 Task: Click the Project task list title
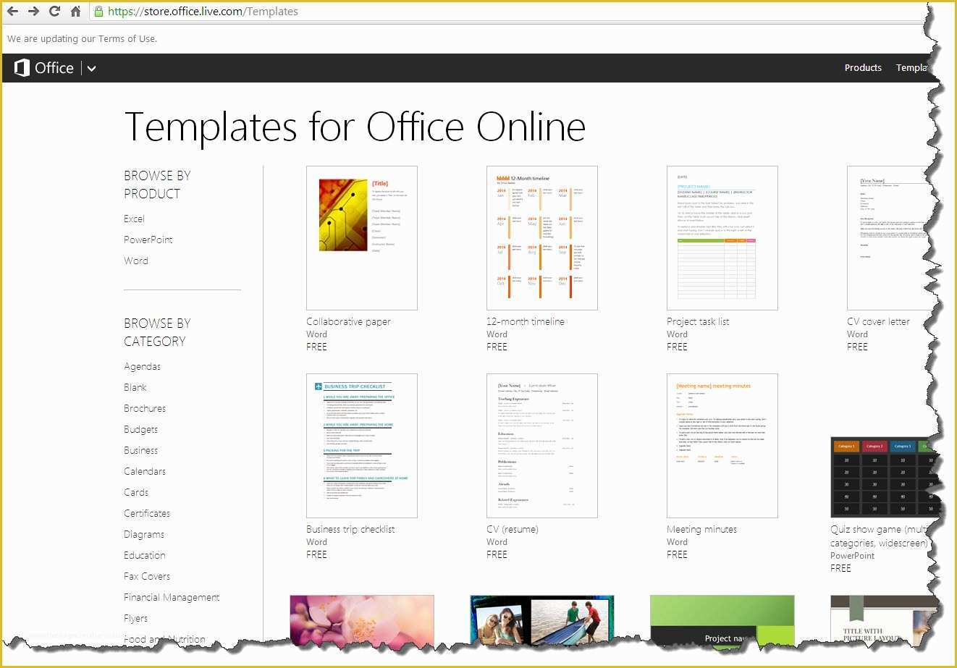pyautogui.click(x=698, y=321)
